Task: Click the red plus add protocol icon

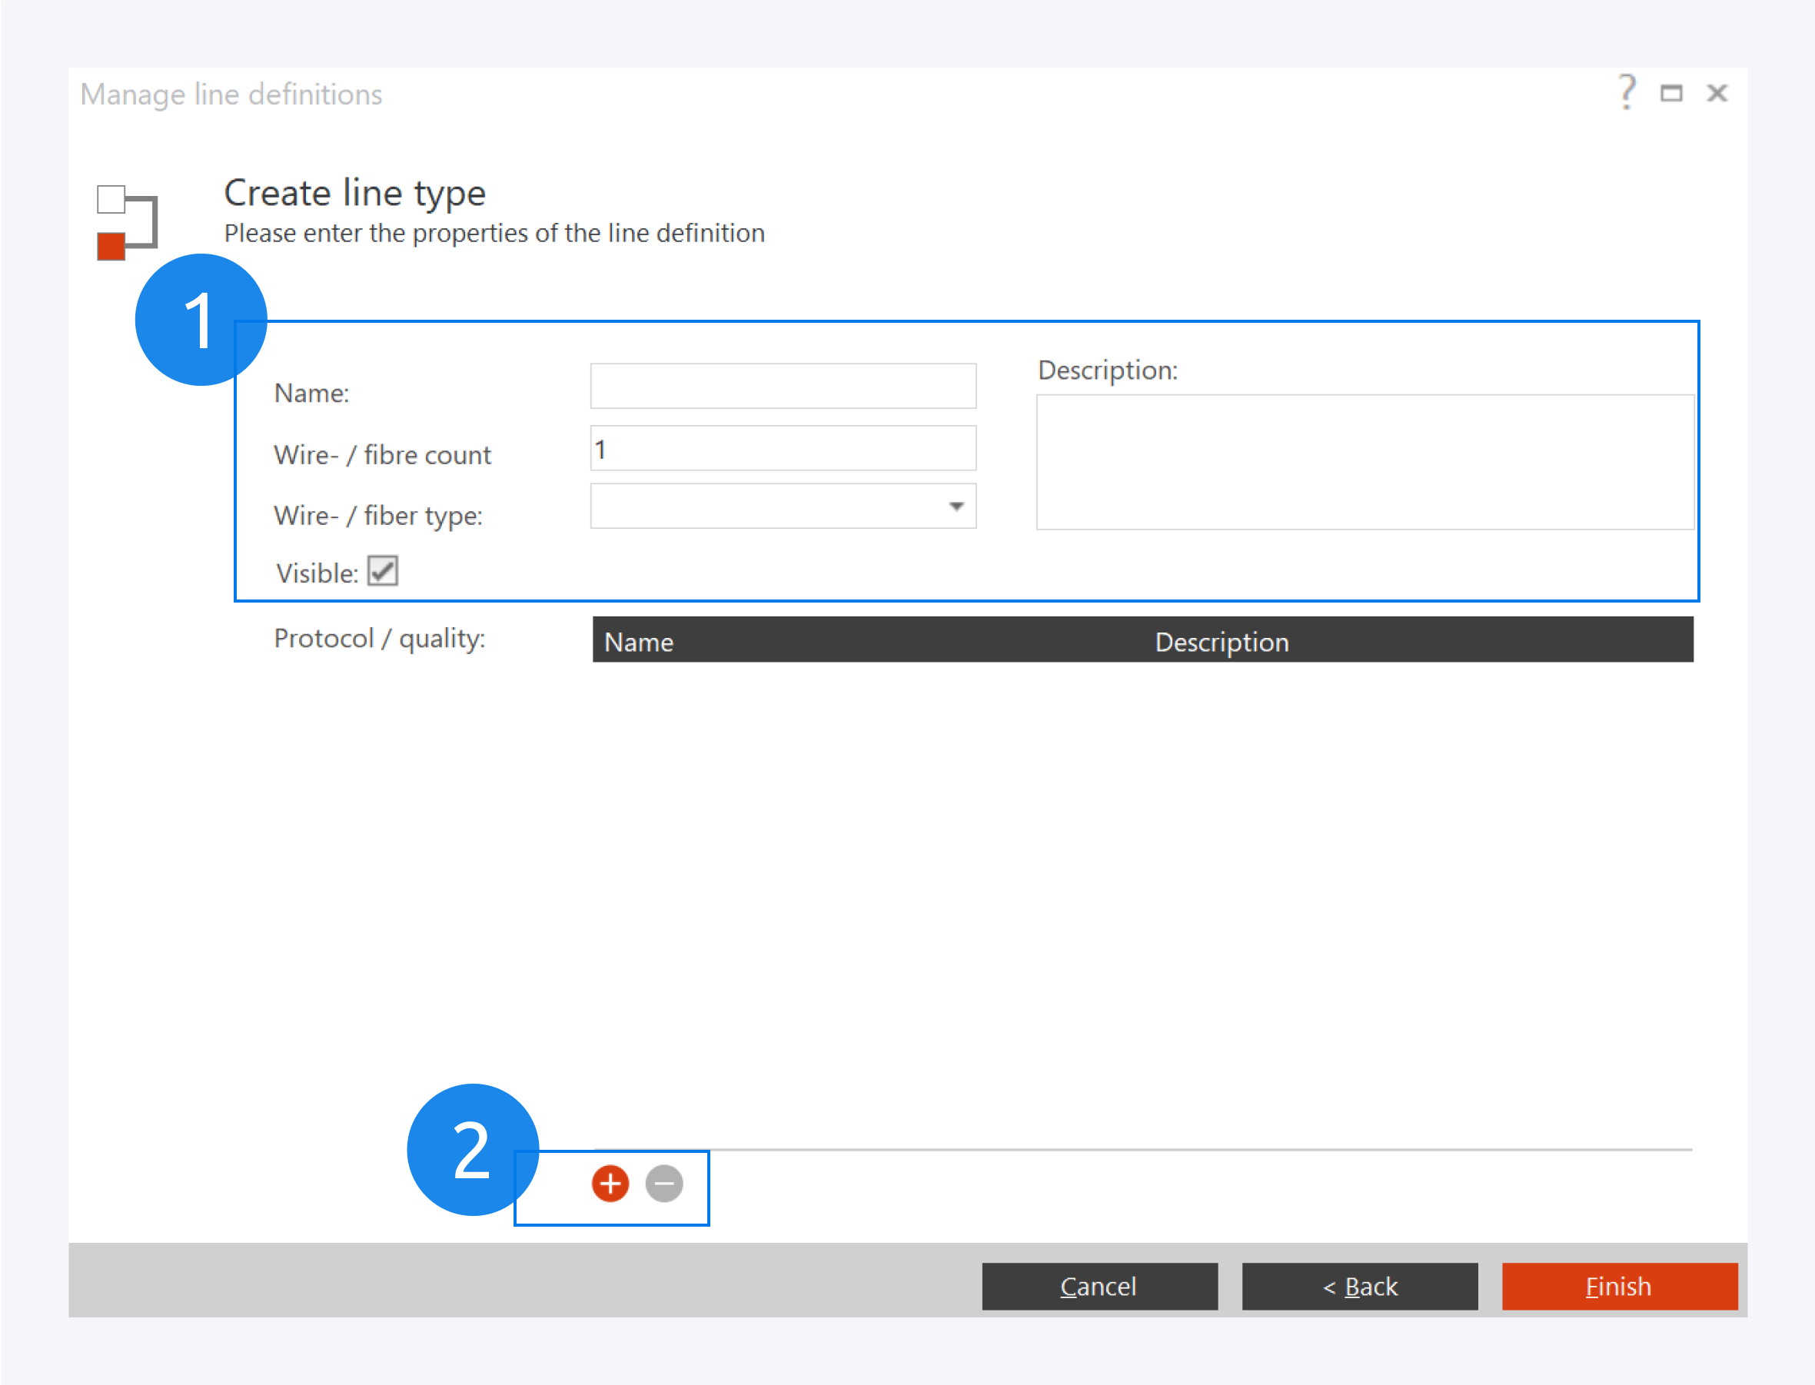Action: (610, 1184)
